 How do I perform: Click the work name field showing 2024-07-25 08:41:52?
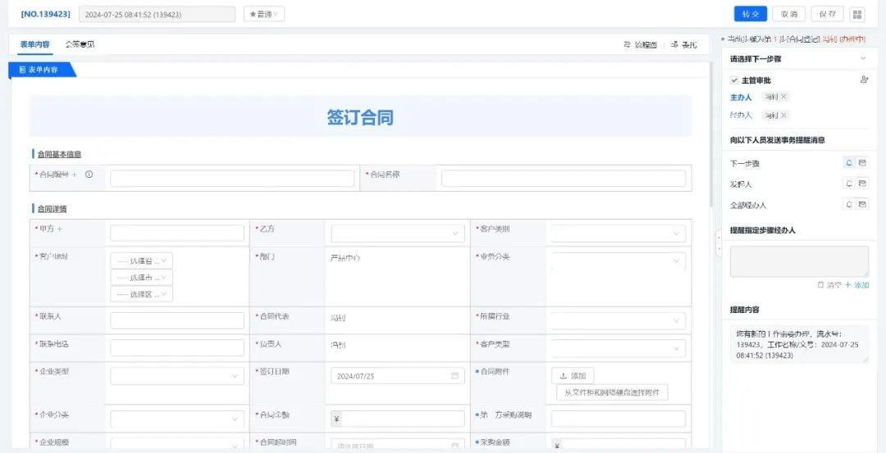157,14
